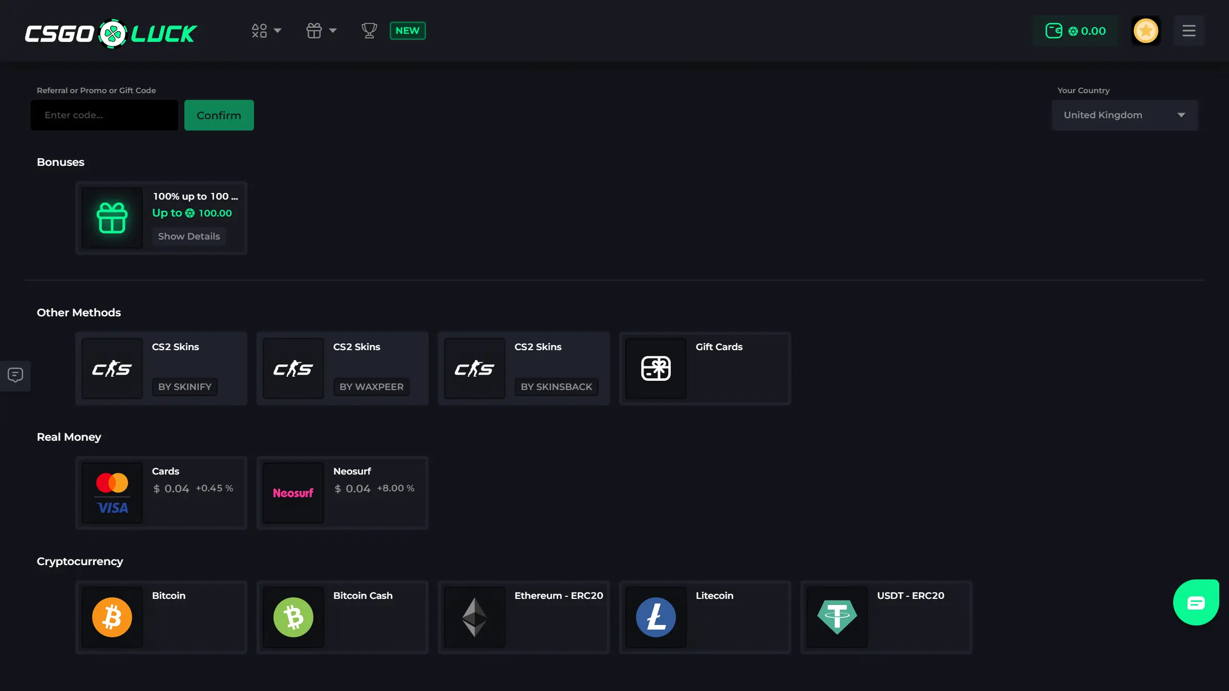1229x691 pixels.
Task: Select the USDT - ERC20 Tether icon
Action: tap(837, 617)
